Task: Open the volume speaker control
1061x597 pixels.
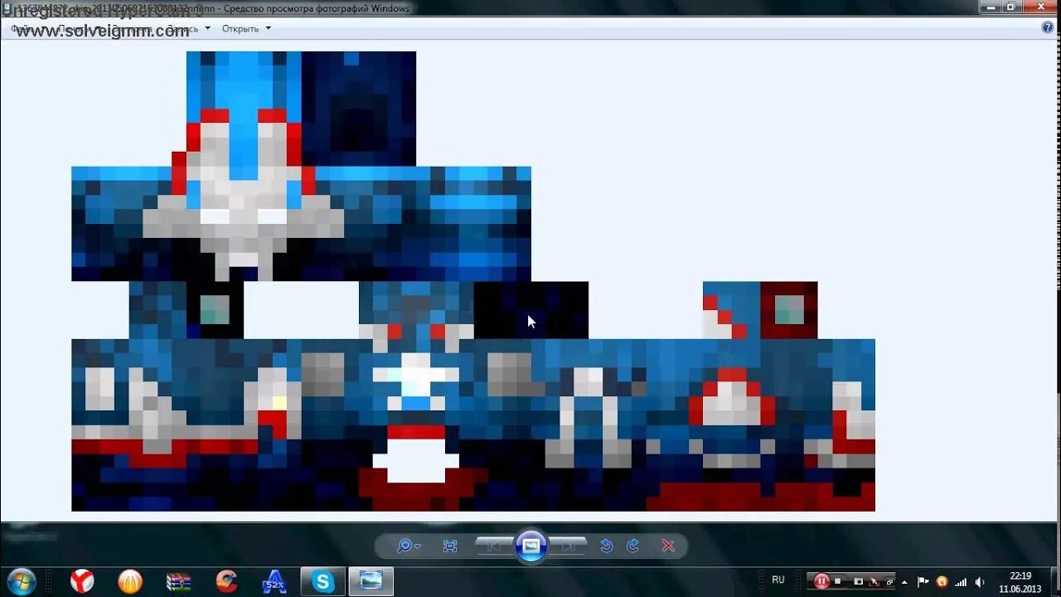Action: coord(980,581)
